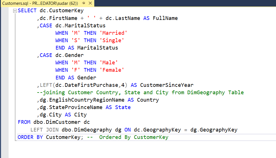This screenshot has height=158, width=276.
Task: Click the LEFT JOIN keyword
Action: pos(44,130)
